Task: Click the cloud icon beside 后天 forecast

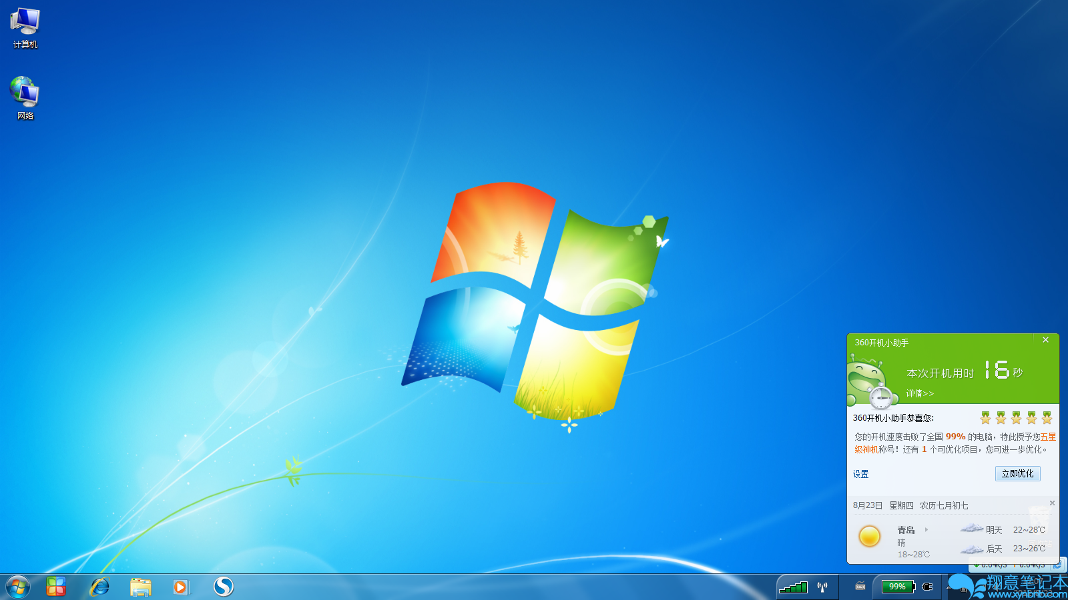Action: pos(972,549)
